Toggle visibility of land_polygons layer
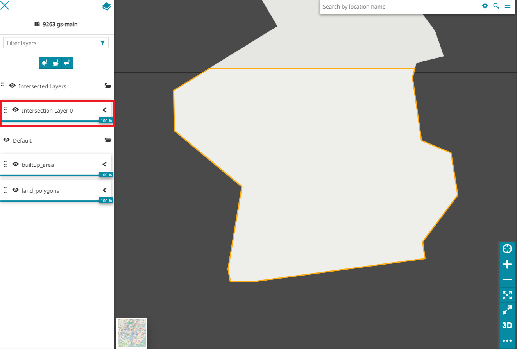This screenshot has width=517, height=349. point(16,190)
